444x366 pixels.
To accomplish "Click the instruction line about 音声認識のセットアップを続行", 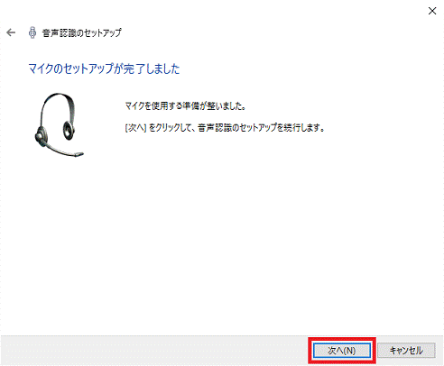I will [x=225, y=128].
